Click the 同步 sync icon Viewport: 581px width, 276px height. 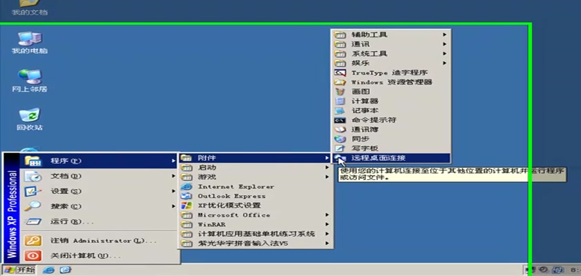[340, 139]
